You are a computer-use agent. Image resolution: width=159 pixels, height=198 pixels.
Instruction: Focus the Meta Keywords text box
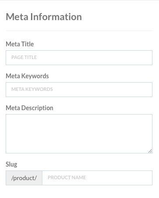pyautogui.click(x=79, y=90)
